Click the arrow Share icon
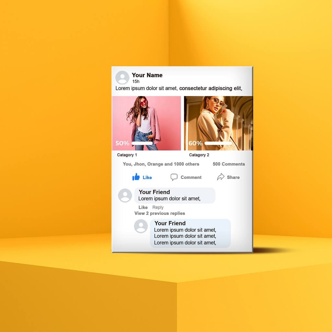Image resolution: width=332 pixels, height=332 pixels. [220, 177]
